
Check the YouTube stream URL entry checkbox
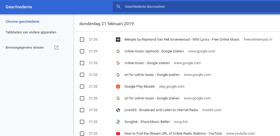(82, 134)
